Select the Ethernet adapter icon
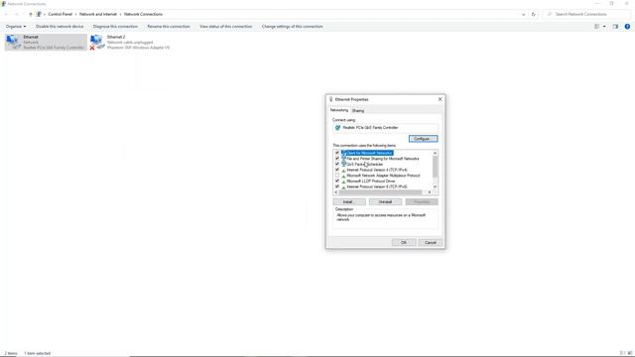The width and height of the screenshot is (635, 357). tap(13, 42)
